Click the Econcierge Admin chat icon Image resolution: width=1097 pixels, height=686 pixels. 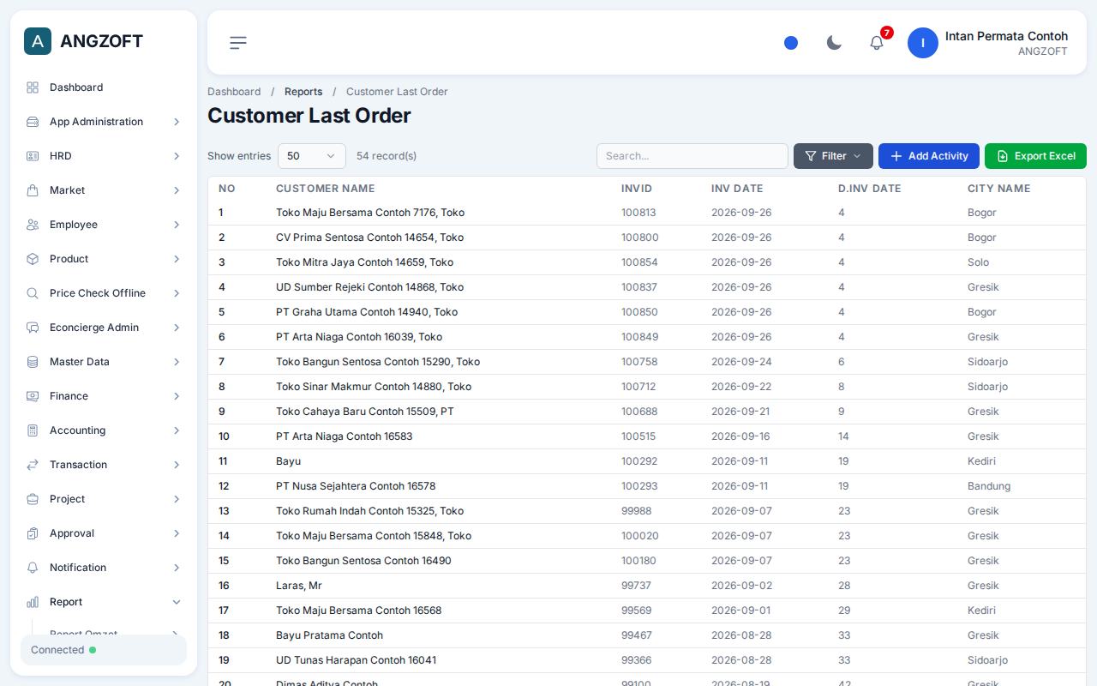[33, 328]
